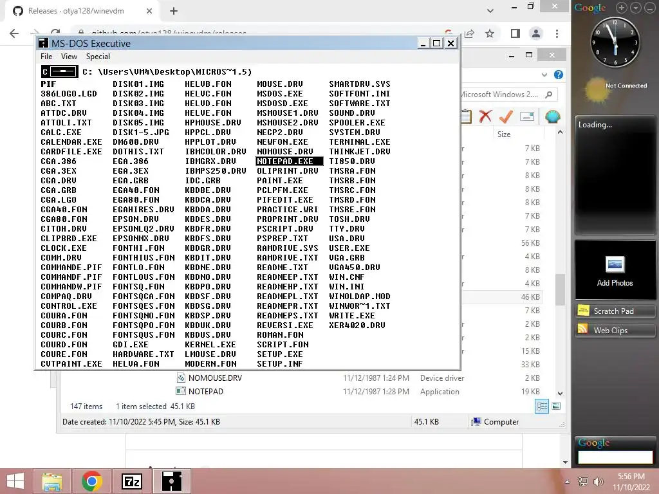Select NOTEPAD.EXE in the file list
The height and width of the screenshot is (494, 659).
[290, 161]
